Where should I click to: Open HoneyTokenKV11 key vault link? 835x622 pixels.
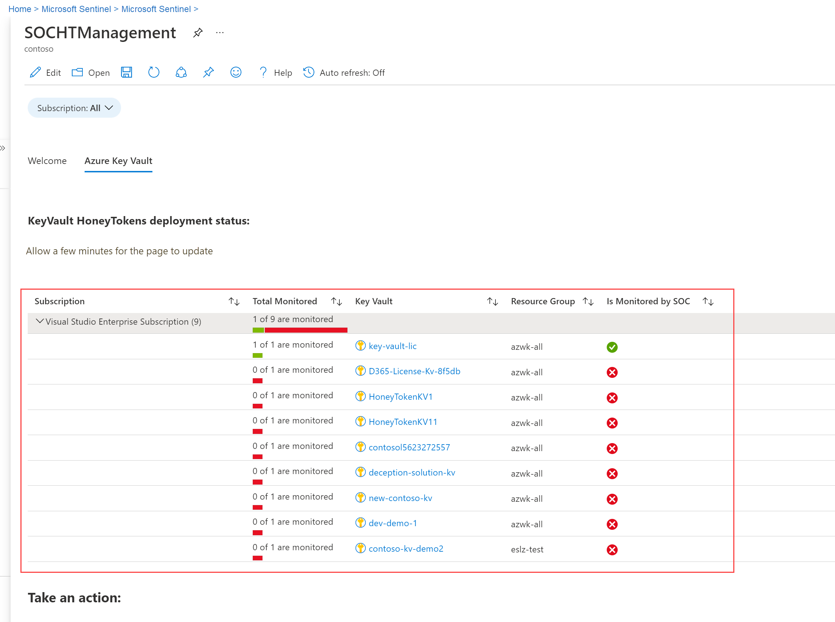(x=403, y=422)
